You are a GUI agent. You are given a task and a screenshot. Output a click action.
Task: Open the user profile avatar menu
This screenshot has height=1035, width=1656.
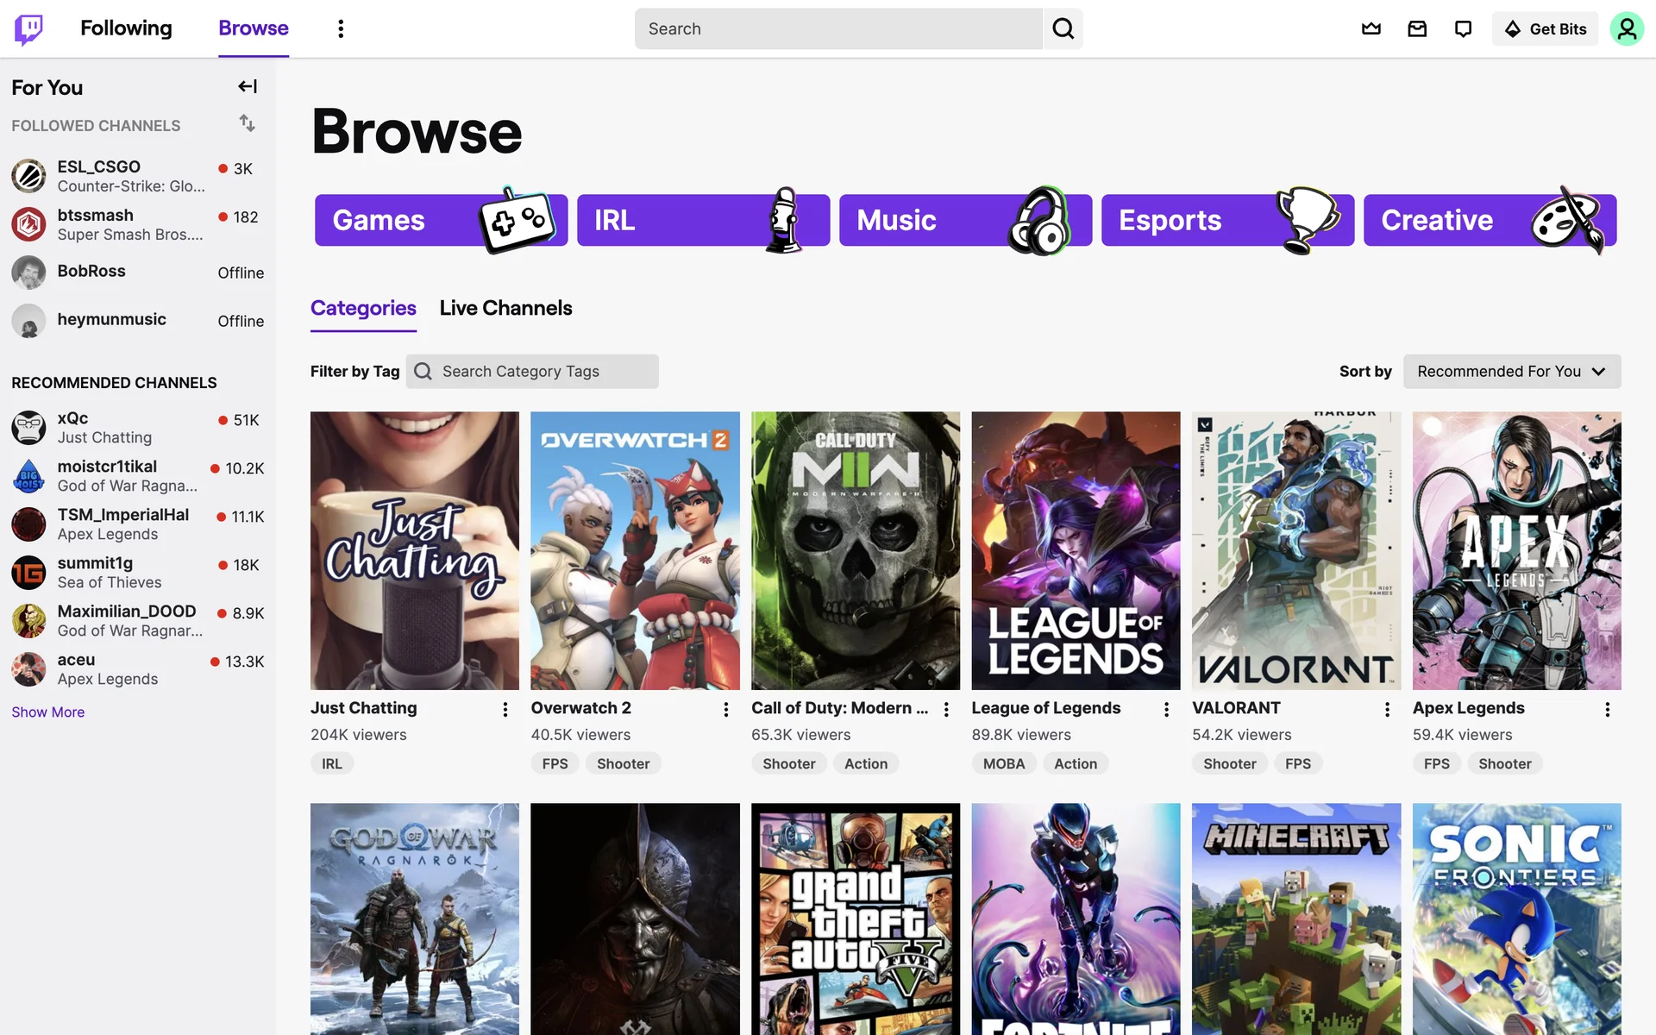coord(1626,28)
